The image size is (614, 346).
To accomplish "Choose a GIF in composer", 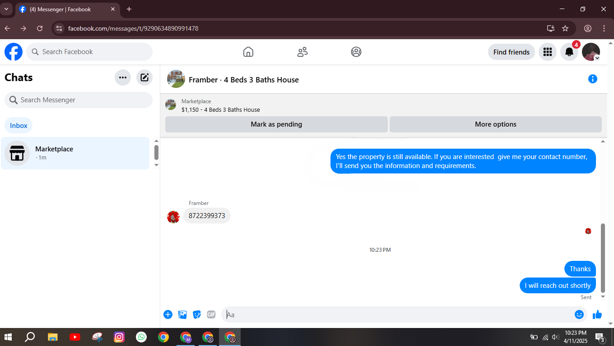I will coord(211,314).
